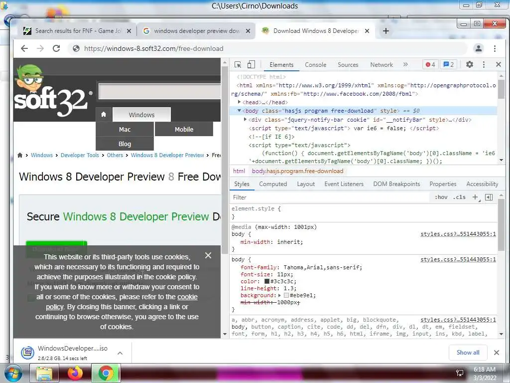Viewport: 510px width, 383px height.
Task: Open the Properties tab
Action: coord(443,184)
